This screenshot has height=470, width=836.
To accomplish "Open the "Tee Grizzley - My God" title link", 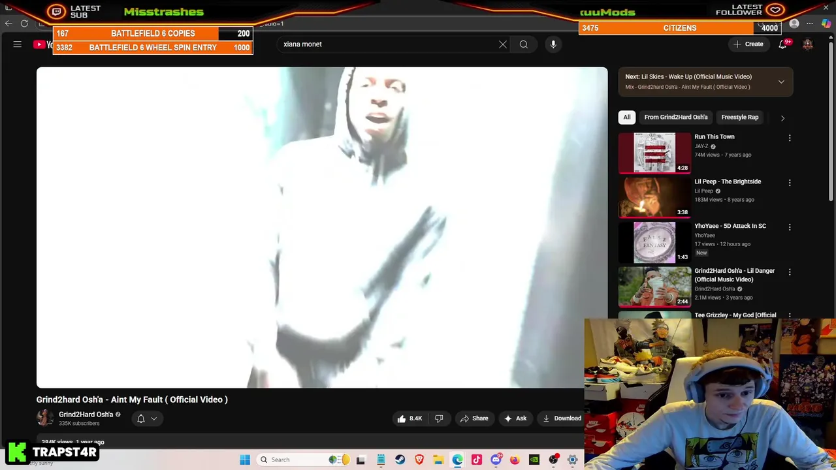I will pos(735,315).
